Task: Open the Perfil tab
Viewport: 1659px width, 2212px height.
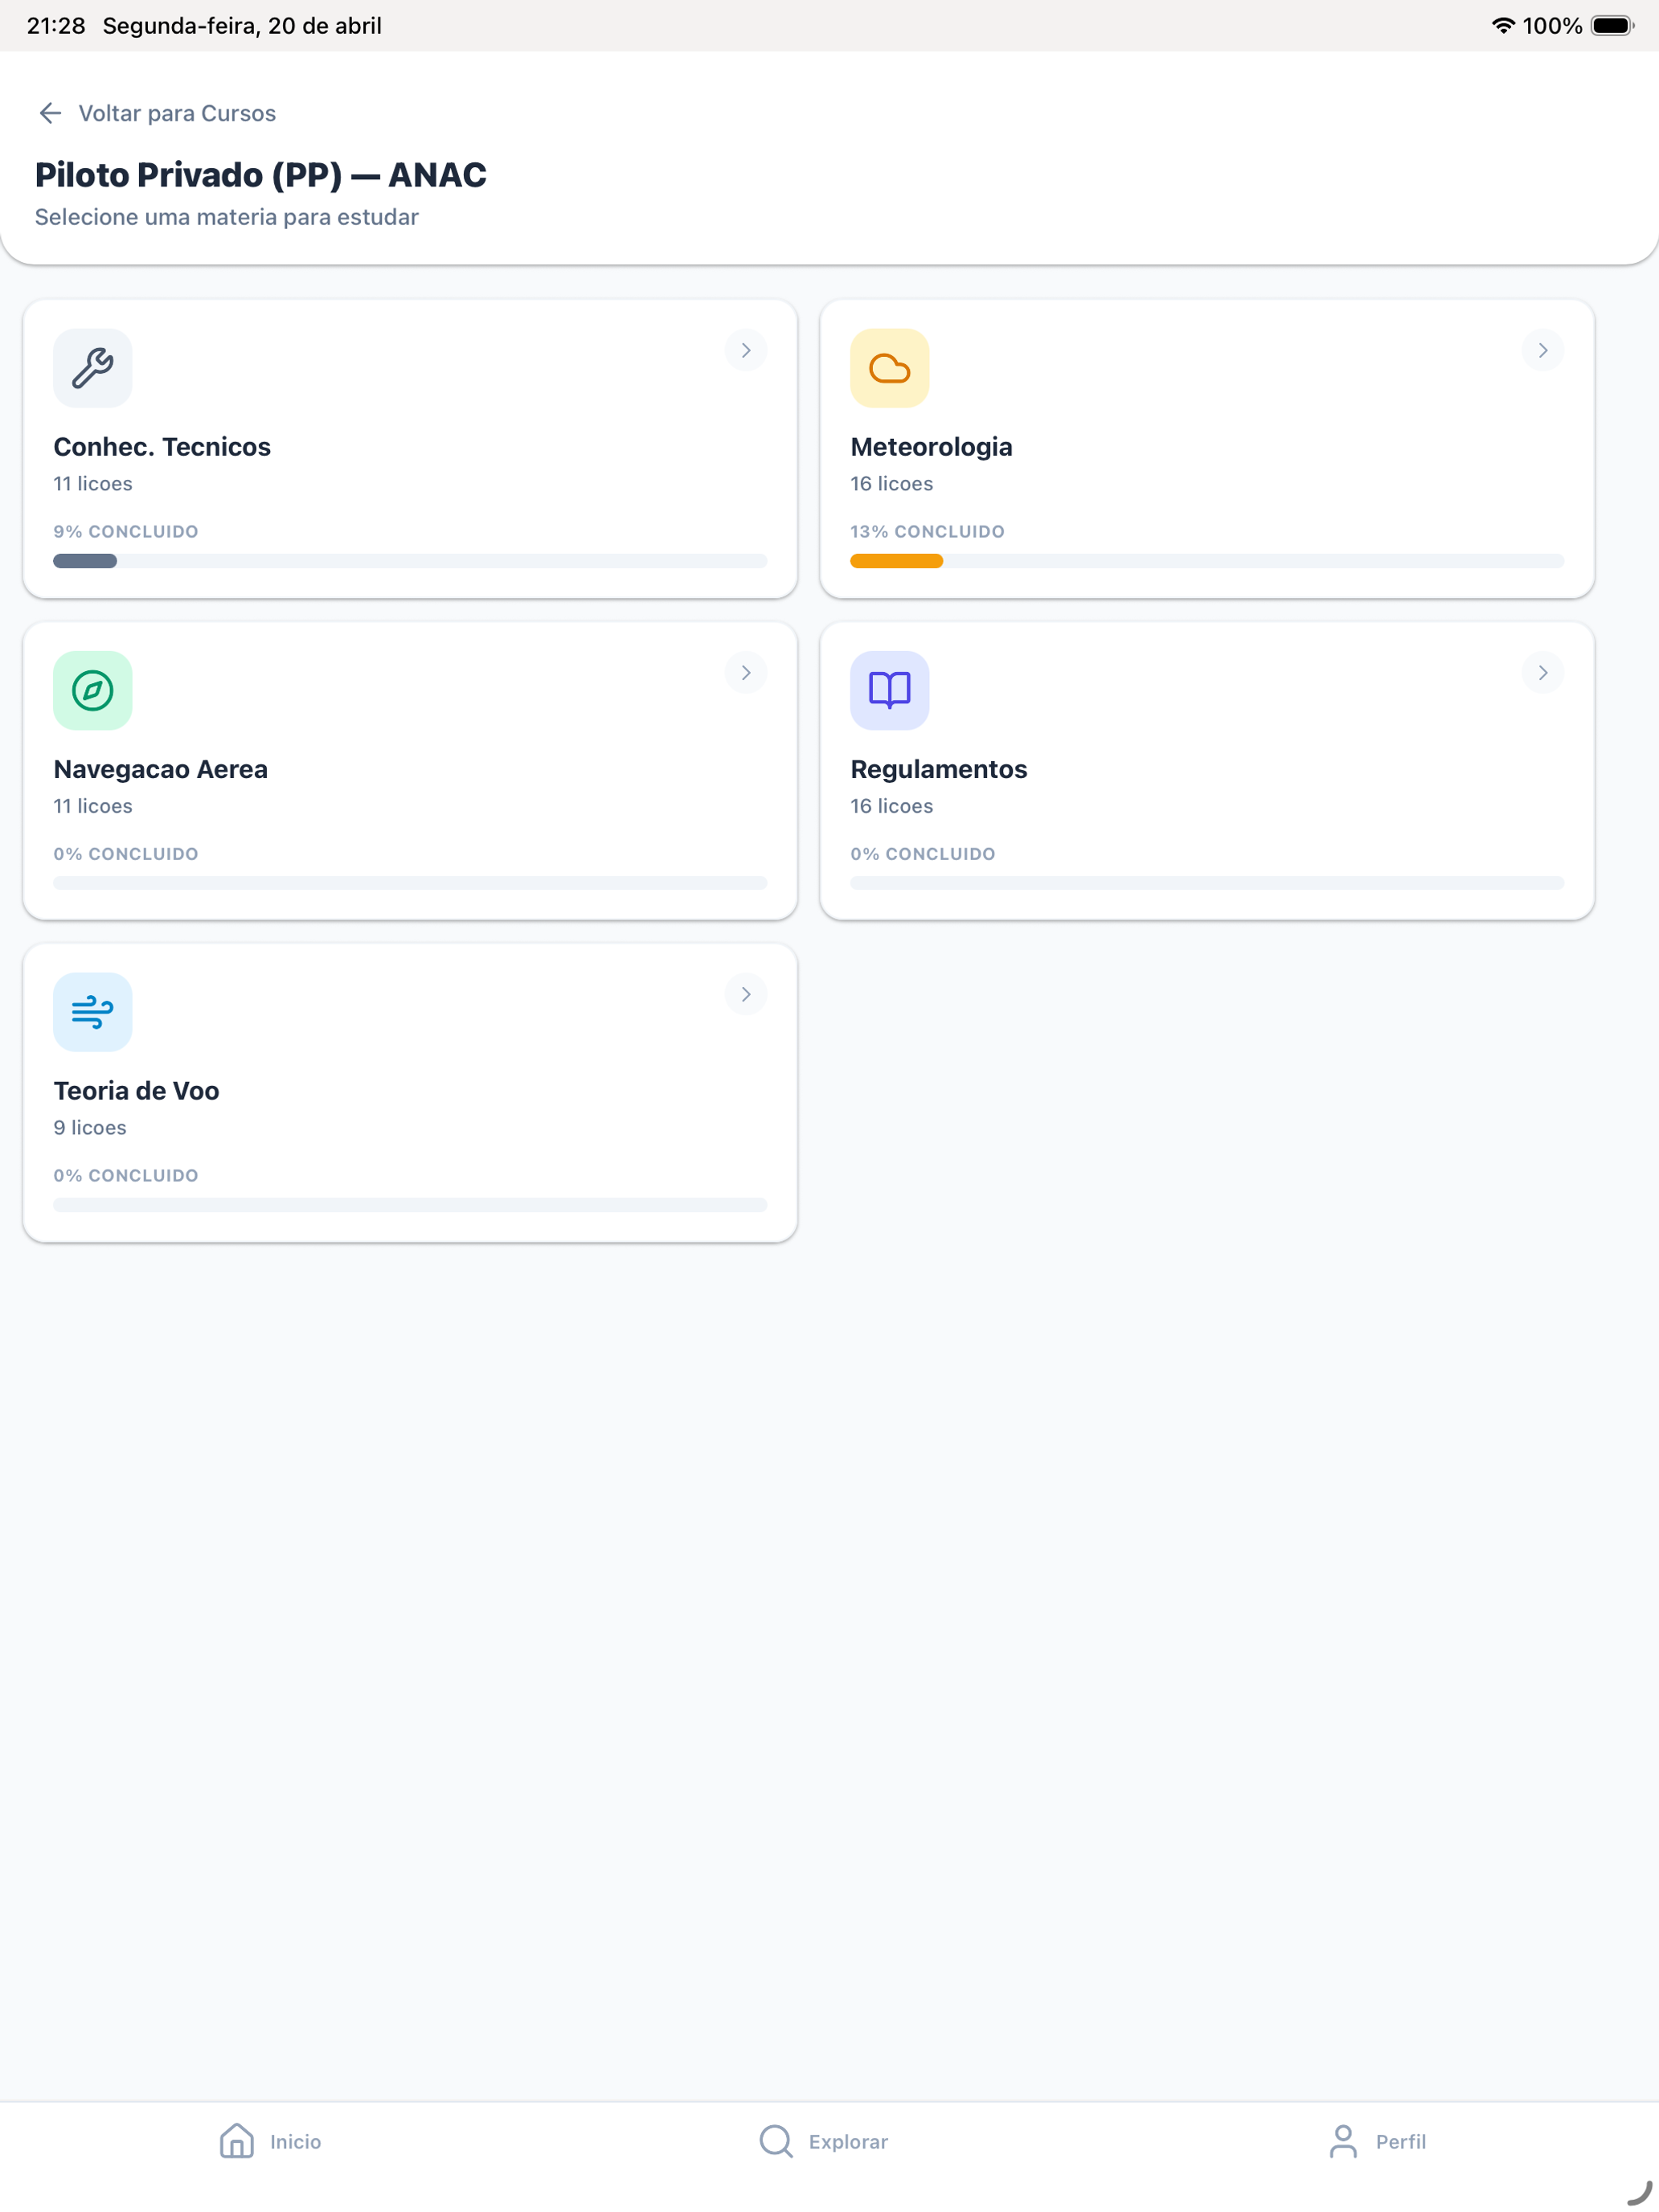Action: (1377, 2141)
